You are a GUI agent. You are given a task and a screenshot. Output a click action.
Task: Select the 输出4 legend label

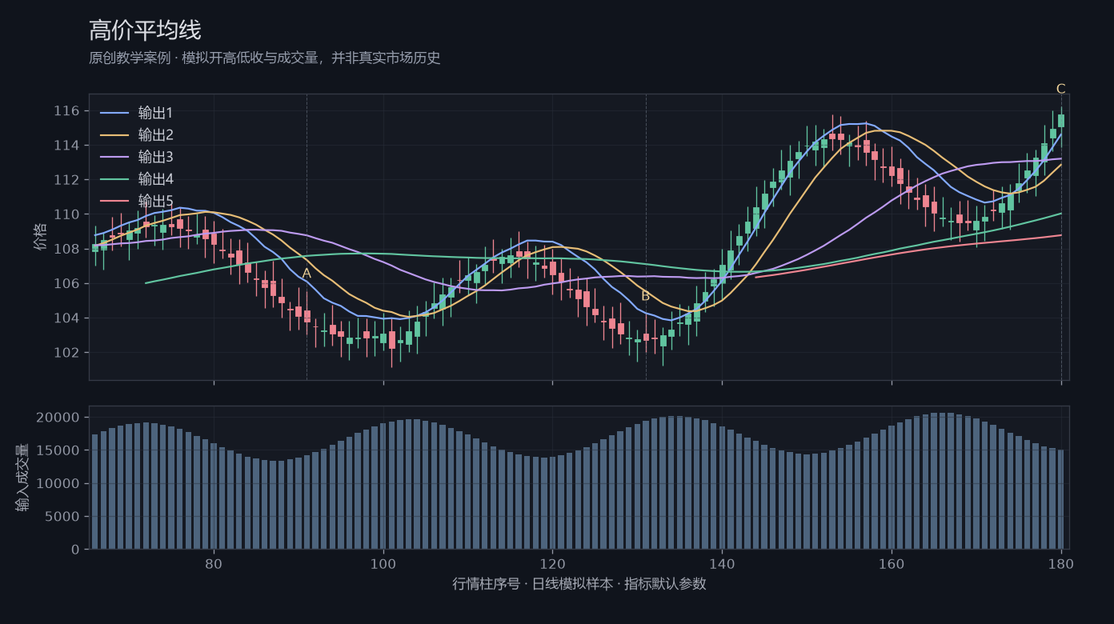click(156, 179)
